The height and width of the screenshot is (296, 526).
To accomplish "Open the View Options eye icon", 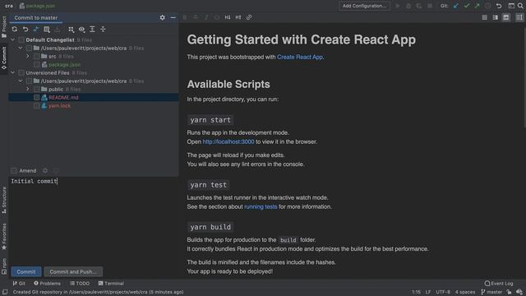I will [x=81, y=30].
